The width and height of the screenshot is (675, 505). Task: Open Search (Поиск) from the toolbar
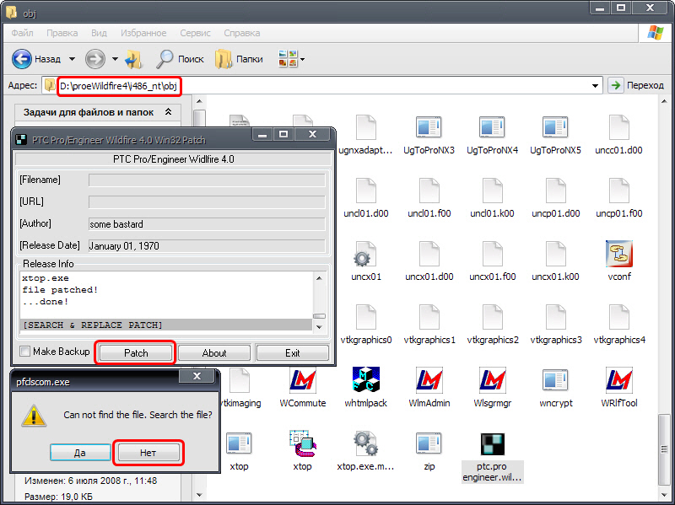click(180, 59)
